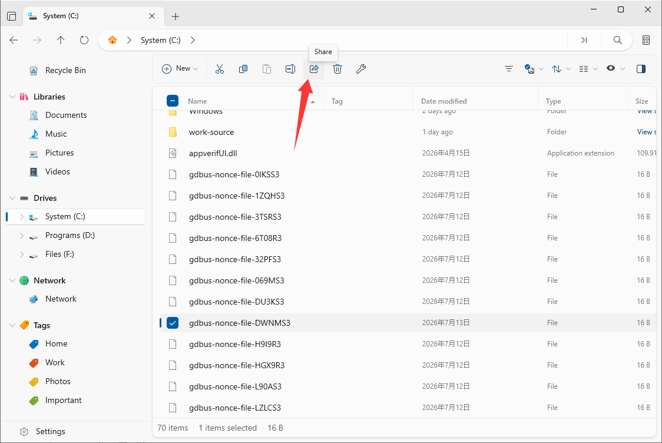Image resolution: width=662 pixels, height=443 pixels.
Task: Toggle the select-all checkbox in header
Action: [x=172, y=101]
